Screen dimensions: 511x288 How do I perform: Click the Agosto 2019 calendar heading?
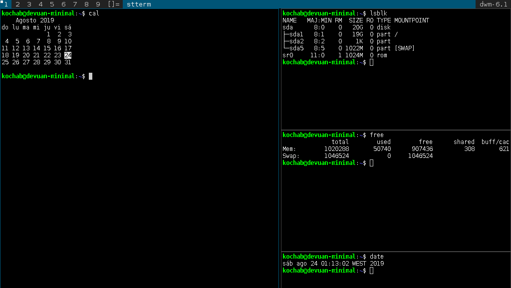34,20
